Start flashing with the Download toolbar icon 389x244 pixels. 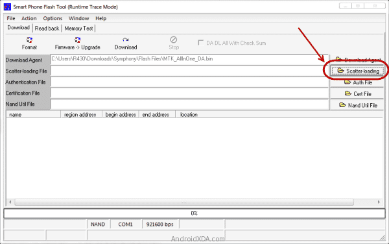126,40
